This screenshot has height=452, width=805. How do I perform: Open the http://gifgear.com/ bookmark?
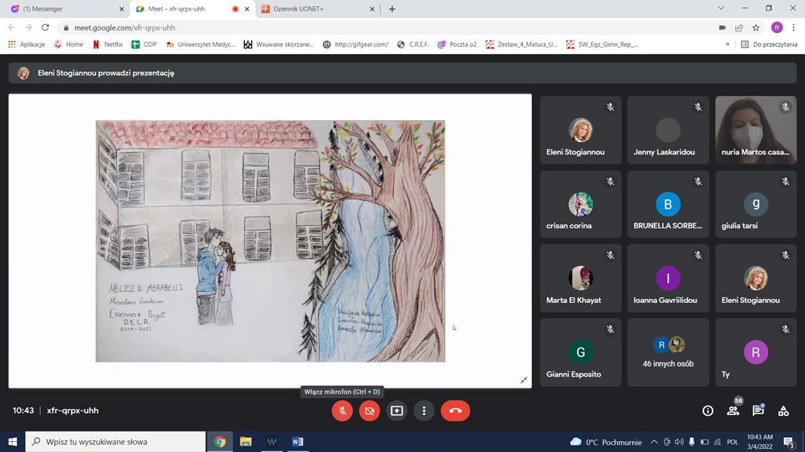pos(355,45)
